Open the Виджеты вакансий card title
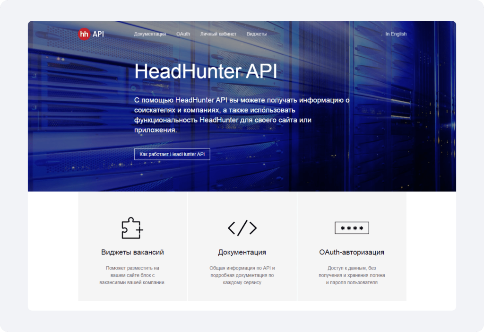This screenshot has height=332, width=484. [x=132, y=252]
